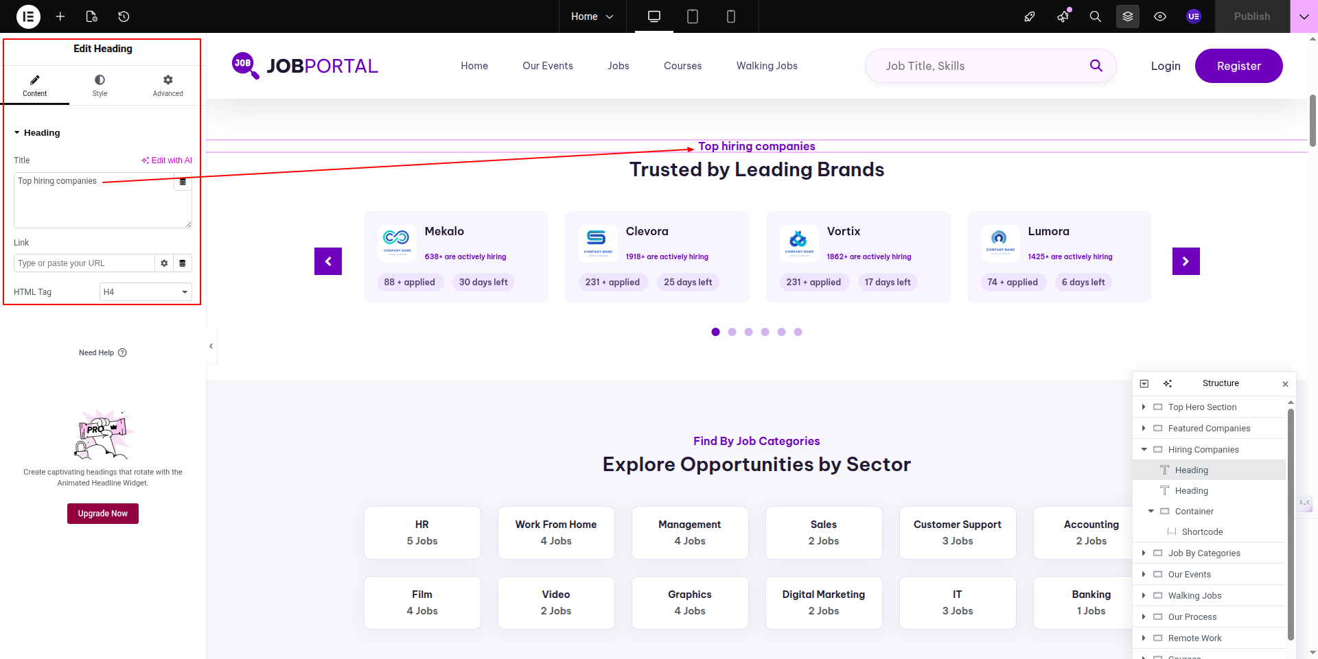
Task: Hide the left editor panel
Action: point(211,346)
